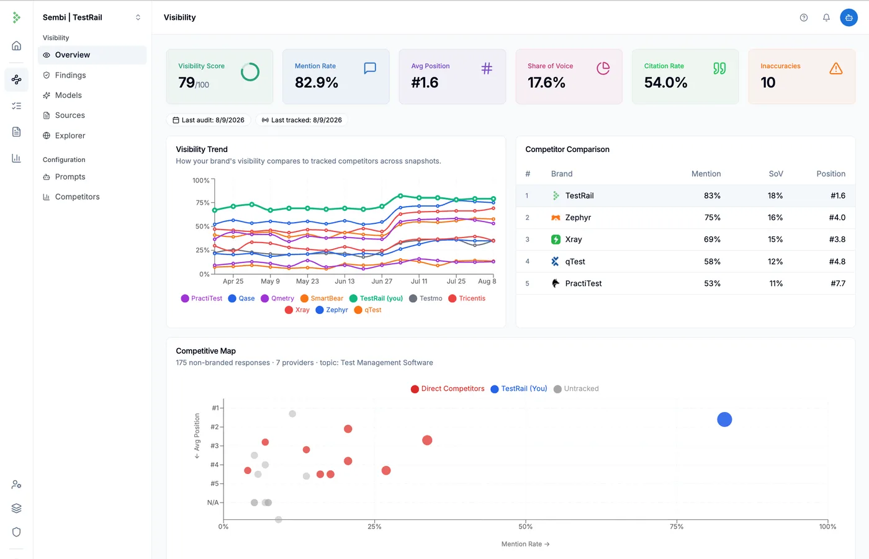Click the Position column header
This screenshot has width=869, height=559.
(x=831, y=174)
